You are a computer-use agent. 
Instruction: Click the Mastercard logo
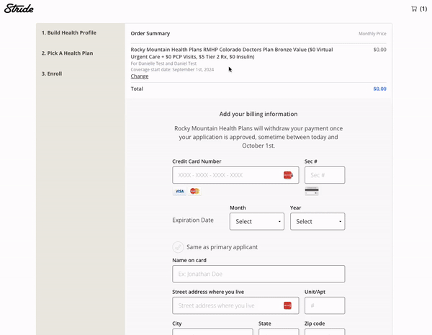point(194,191)
